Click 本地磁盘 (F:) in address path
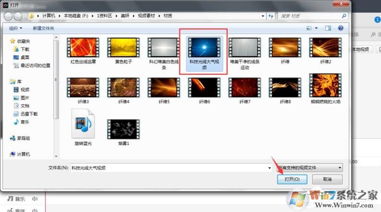 coord(76,16)
